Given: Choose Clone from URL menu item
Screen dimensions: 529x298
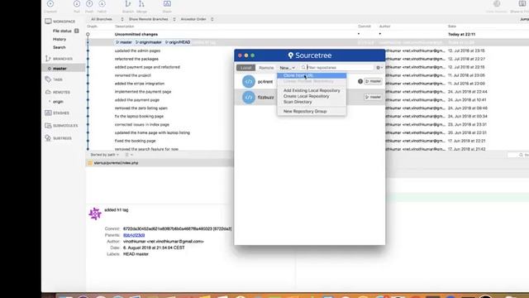Looking at the screenshot, I should 312,75.
